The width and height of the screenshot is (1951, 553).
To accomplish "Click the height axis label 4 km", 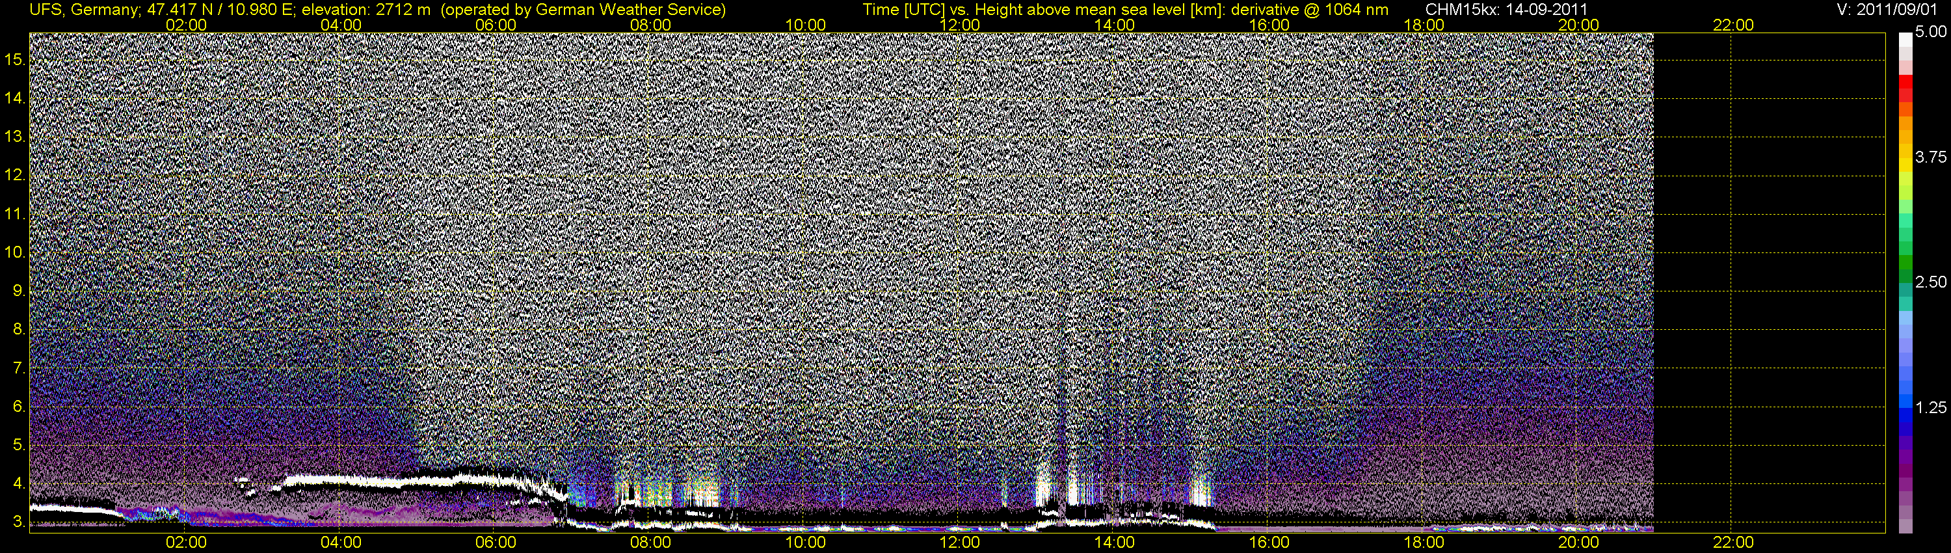I will pyautogui.click(x=19, y=484).
